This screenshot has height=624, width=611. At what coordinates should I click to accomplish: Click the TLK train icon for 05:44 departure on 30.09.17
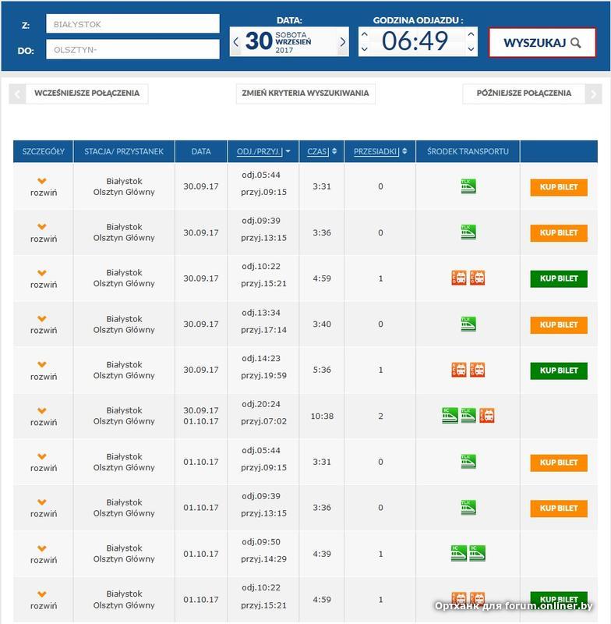pyautogui.click(x=468, y=186)
